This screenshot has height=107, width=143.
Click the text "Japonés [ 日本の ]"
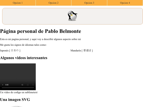(x=10, y=50)
